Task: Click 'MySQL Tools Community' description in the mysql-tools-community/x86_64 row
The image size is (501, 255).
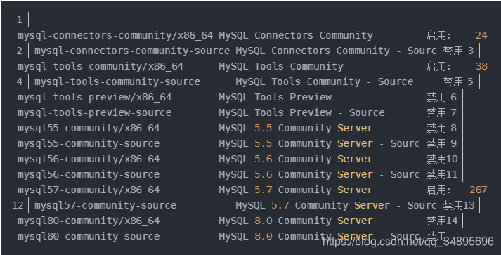Action: [x=281, y=67]
